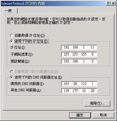This screenshot has width=117, height=121.
Task: Click the IP address field 192.168.1.11
Action: pos(79,47)
